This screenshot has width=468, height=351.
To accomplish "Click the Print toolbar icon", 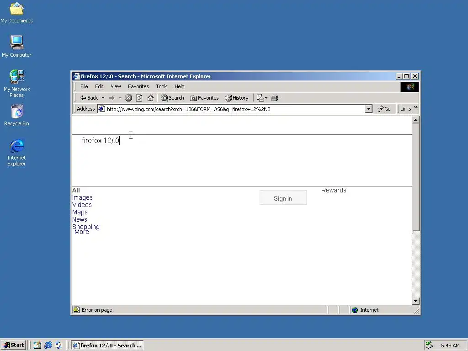I will tap(275, 98).
